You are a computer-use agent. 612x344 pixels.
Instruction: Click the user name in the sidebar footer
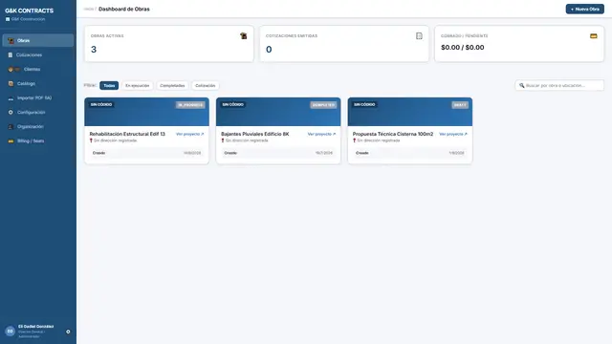click(x=36, y=327)
